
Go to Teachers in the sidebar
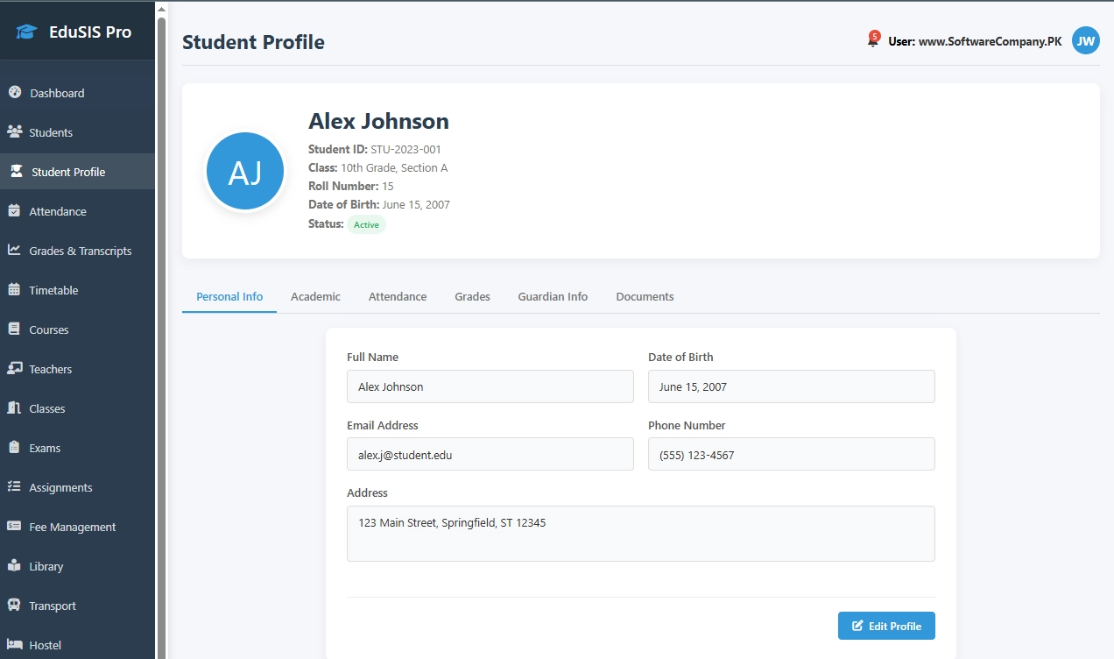pos(51,369)
